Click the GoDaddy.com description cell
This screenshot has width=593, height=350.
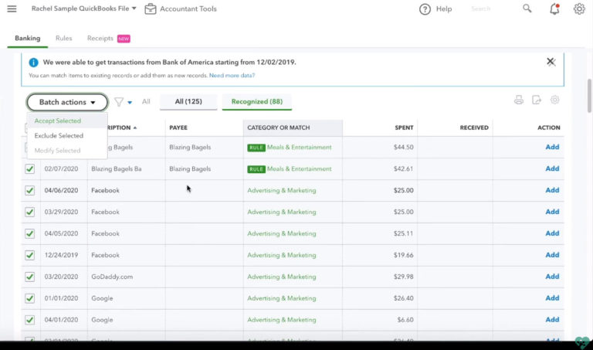click(x=112, y=277)
